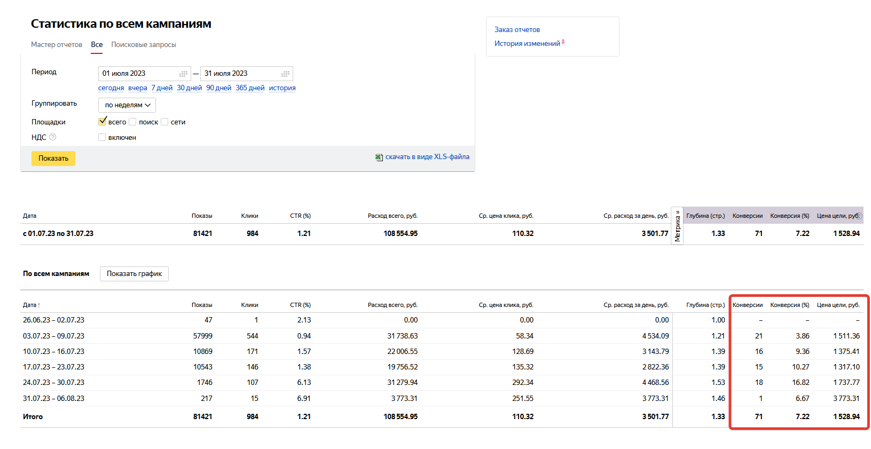871x449 pixels.
Task: Open calendar icon in start date field
Action: click(183, 74)
